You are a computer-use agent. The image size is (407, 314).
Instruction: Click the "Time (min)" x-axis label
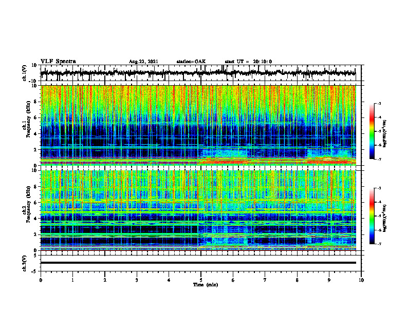206,285
